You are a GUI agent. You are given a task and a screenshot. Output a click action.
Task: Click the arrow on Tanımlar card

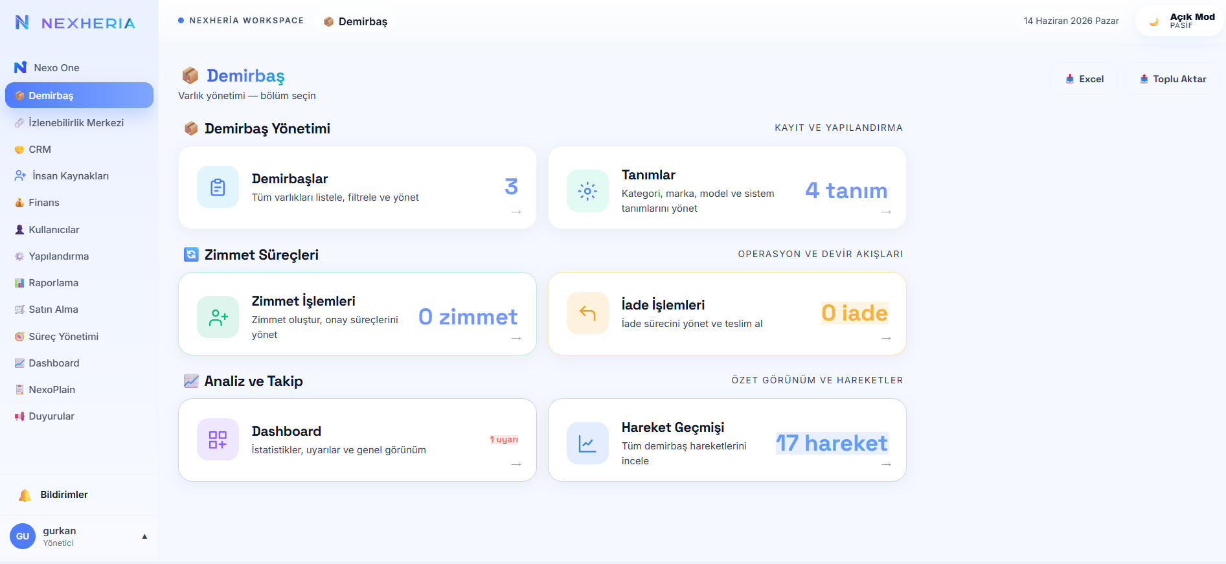(886, 212)
